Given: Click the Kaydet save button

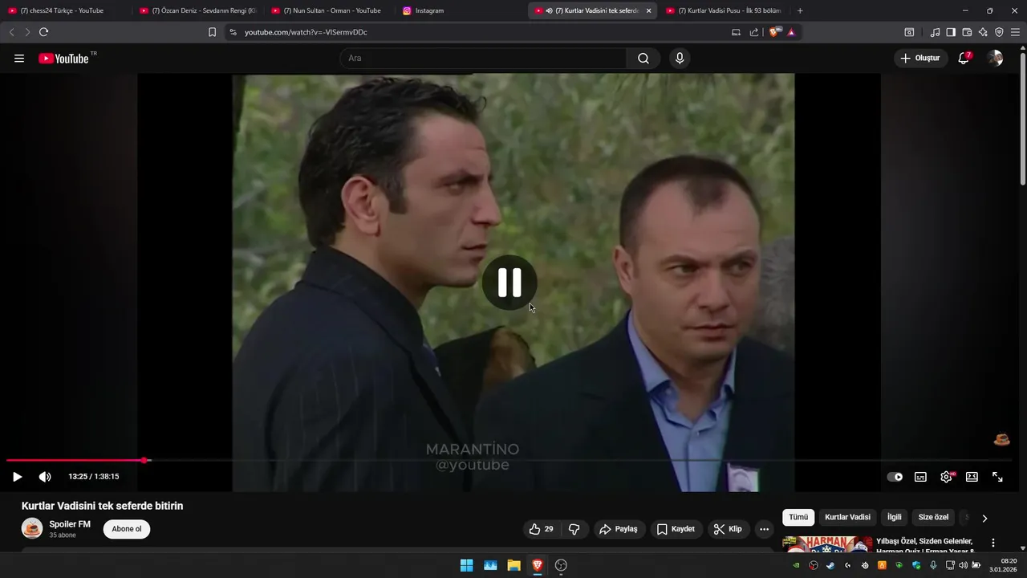Looking at the screenshot, I should pyautogui.click(x=676, y=529).
